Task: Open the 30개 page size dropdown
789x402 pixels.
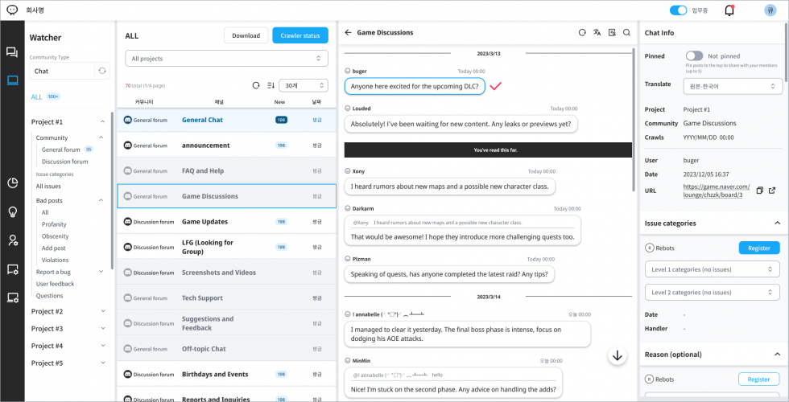Action: (304, 85)
